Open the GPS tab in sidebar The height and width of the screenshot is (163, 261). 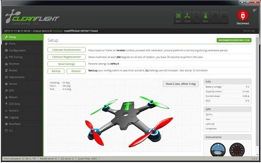[x=23, y=90]
